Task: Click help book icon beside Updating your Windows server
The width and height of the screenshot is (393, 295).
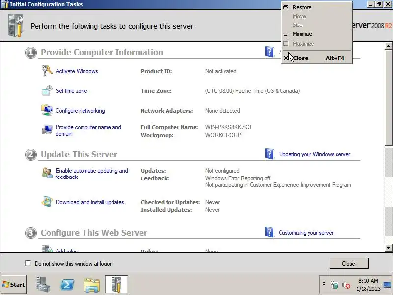Action: pyautogui.click(x=270, y=154)
